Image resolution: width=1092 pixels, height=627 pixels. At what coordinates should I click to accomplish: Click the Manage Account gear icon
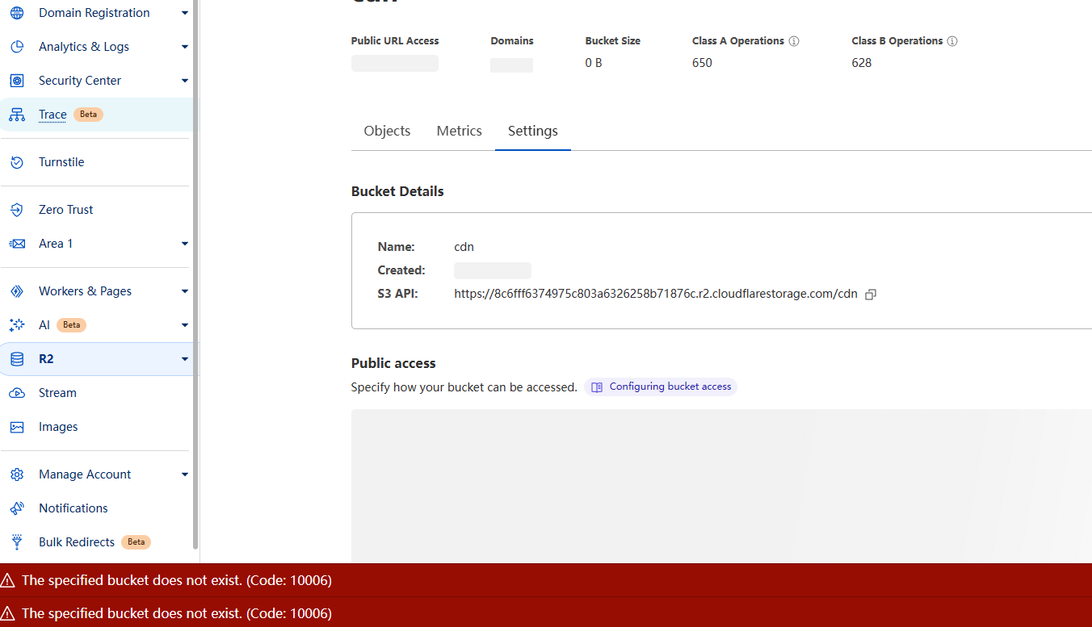tap(17, 474)
